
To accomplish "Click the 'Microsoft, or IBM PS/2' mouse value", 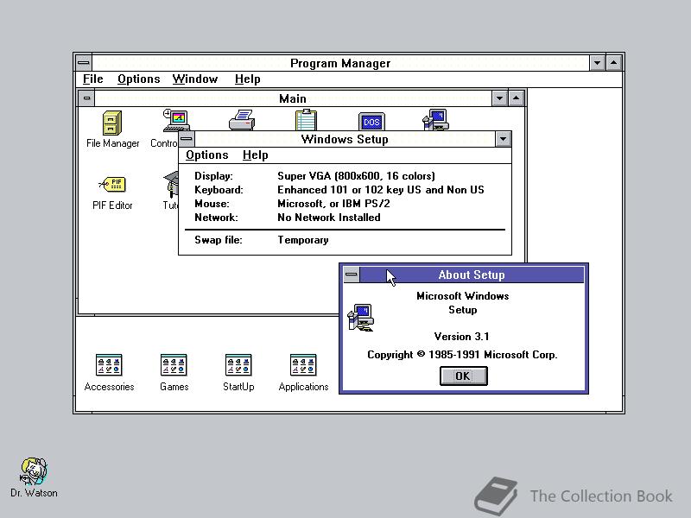I will click(333, 204).
